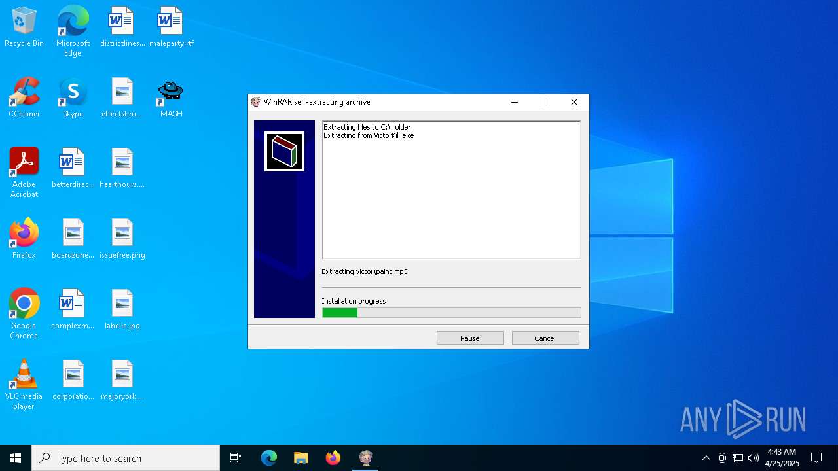Viewport: 838px width, 471px height.
Task: Click the 'Installation progress' label
Action: click(354, 301)
